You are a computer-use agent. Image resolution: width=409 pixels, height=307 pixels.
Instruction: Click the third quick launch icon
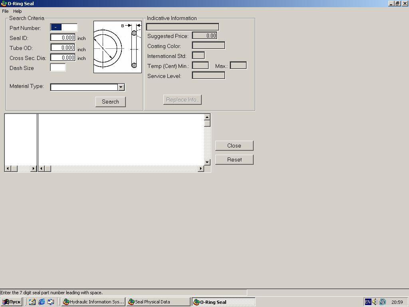click(x=51, y=302)
